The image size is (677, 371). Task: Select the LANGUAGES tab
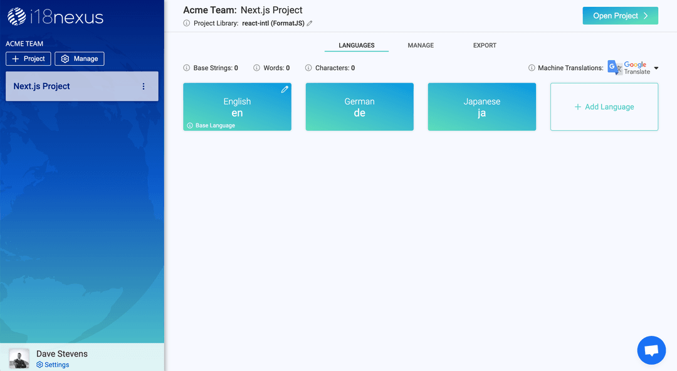click(357, 45)
